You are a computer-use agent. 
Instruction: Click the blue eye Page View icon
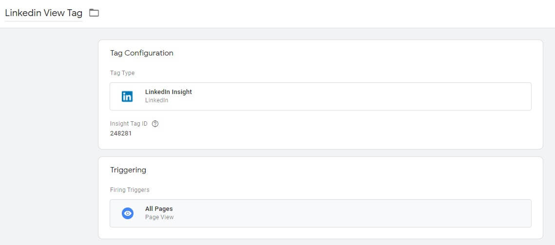tap(128, 213)
